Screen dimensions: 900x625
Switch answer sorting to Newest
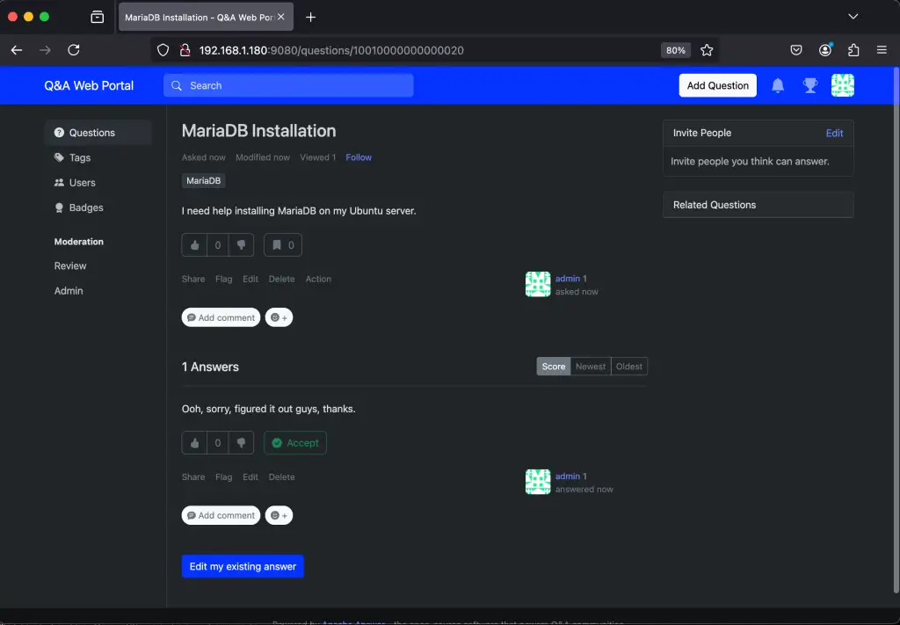[590, 367]
